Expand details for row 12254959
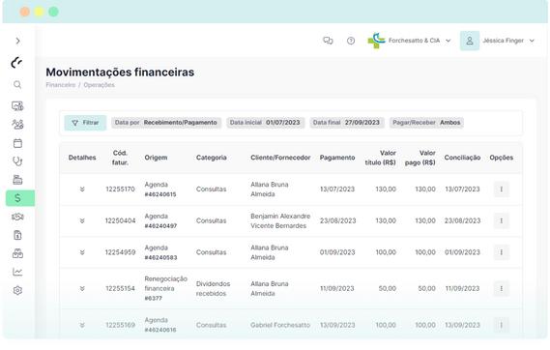 pos(82,252)
